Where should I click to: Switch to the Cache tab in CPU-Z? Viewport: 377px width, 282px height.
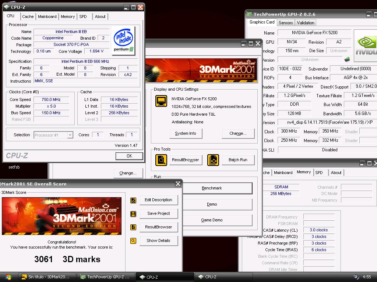pyautogui.click(x=28, y=17)
